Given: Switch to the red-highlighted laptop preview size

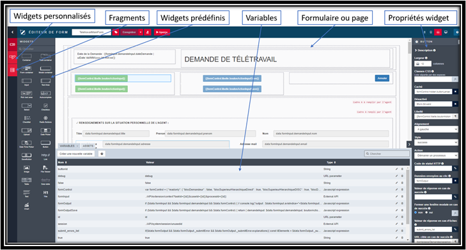Looking at the screenshot, I should [x=438, y=32].
